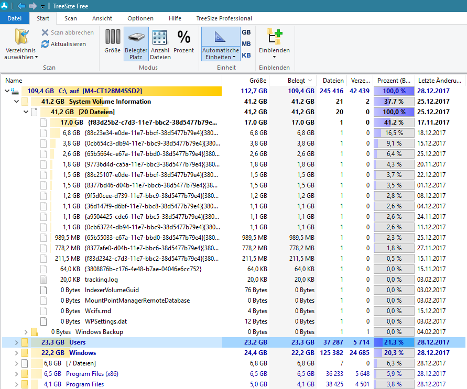Collapse the System Volume Information folder
Screen dimensions: 467x389
[x=16, y=102]
